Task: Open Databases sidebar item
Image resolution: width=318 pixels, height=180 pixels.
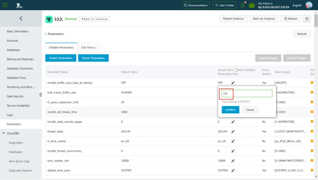Action: pyautogui.click(x=13, y=50)
